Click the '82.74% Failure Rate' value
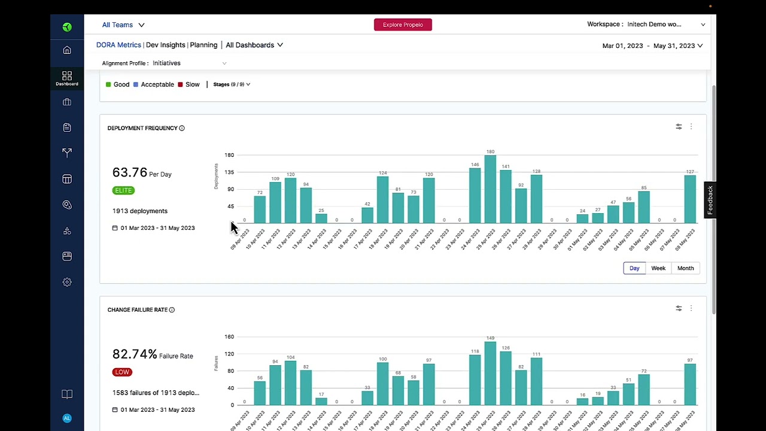Screen dimensions: 766x431 [x=153, y=354]
